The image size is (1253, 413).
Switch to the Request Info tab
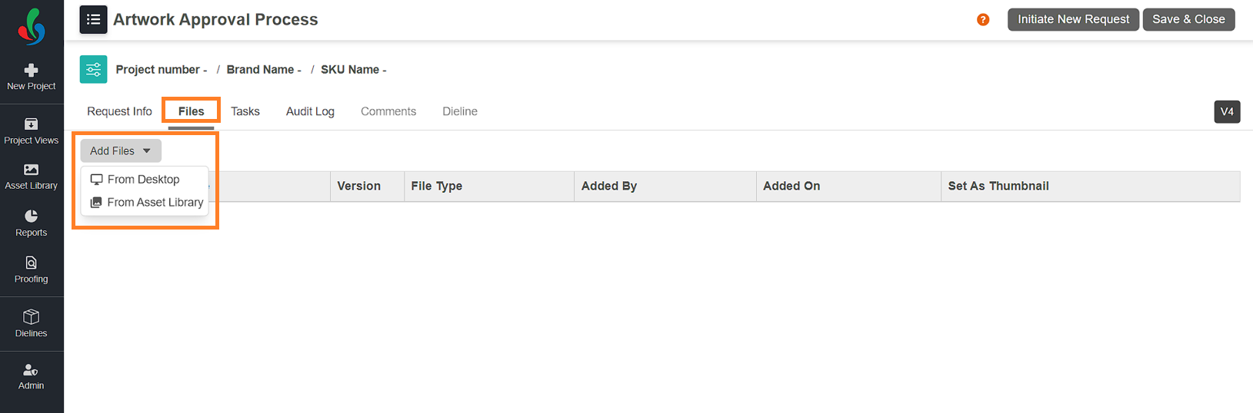pos(119,111)
